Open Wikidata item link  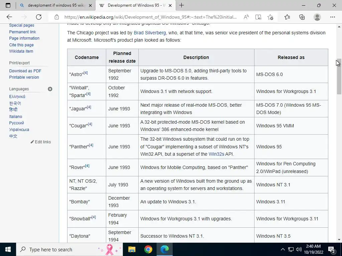[21, 51]
